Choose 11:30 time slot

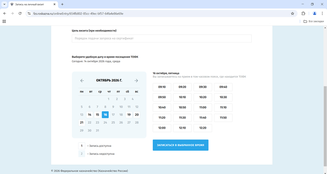click(182, 118)
